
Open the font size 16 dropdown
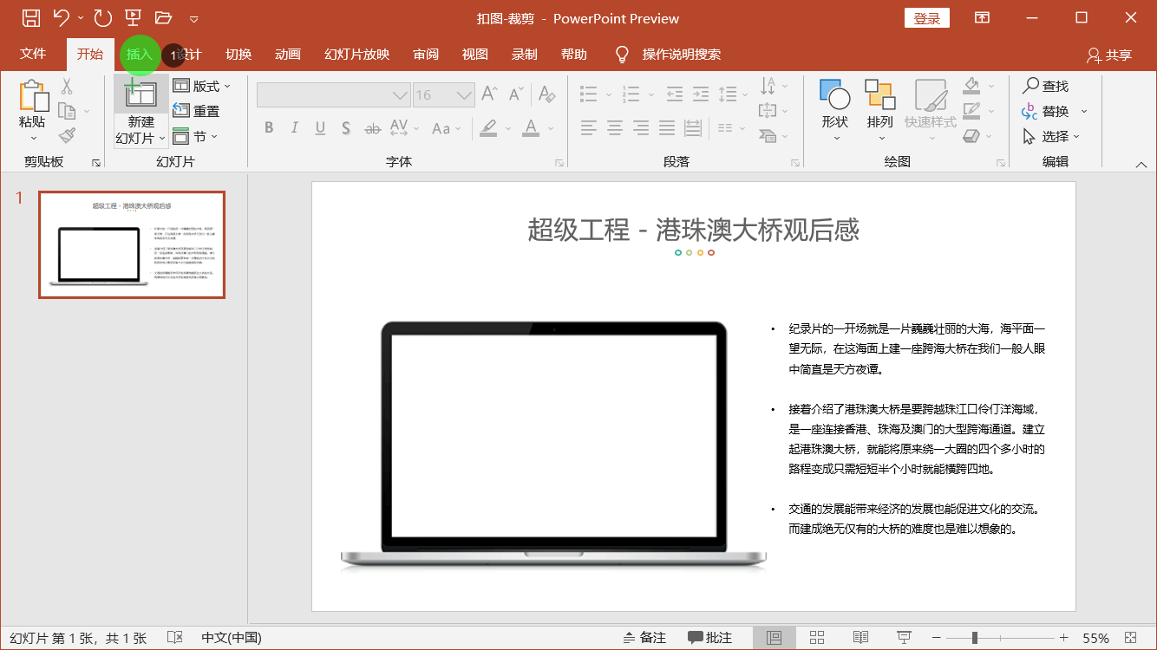(x=465, y=95)
